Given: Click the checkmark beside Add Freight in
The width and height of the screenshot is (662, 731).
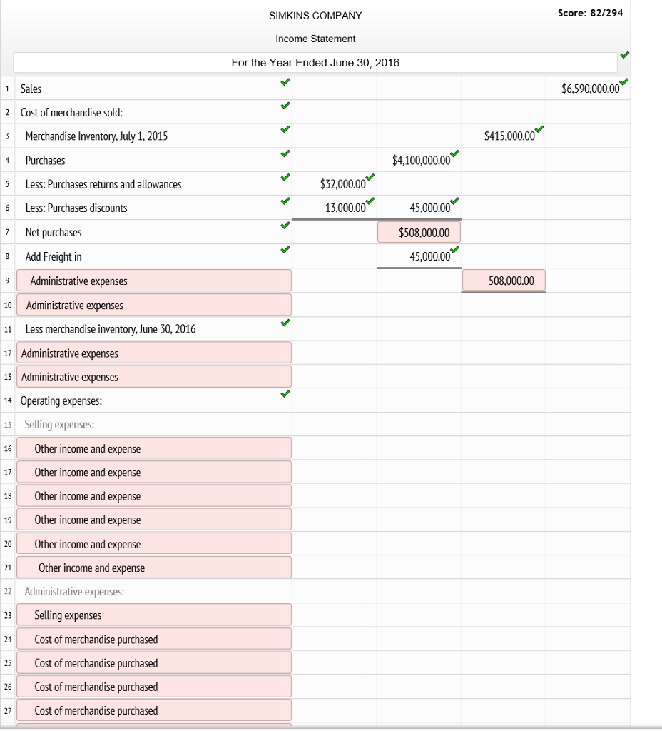Looking at the screenshot, I should (285, 251).
